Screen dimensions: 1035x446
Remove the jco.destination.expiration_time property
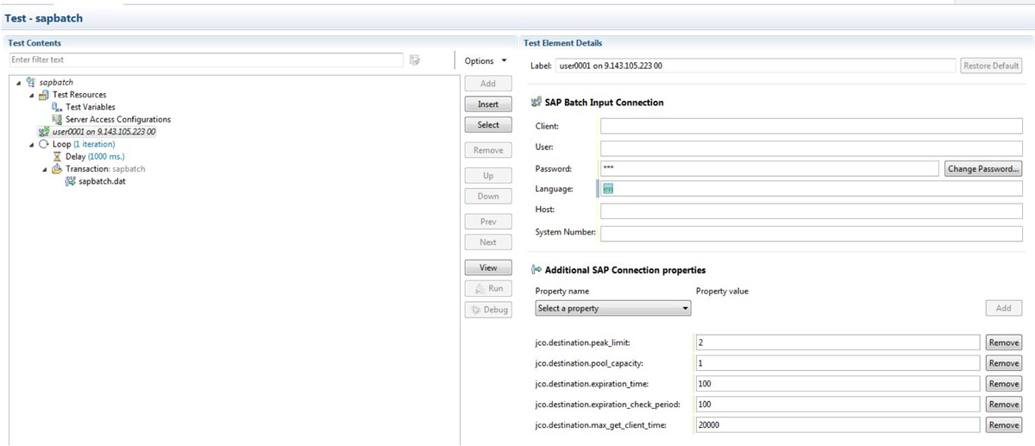click(1004, 384)
